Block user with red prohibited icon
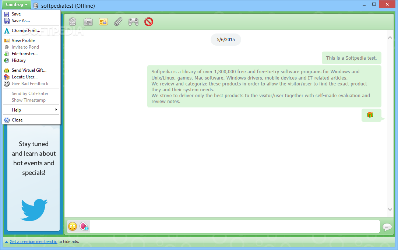This screenshot has height=250, width=398. 149,22
